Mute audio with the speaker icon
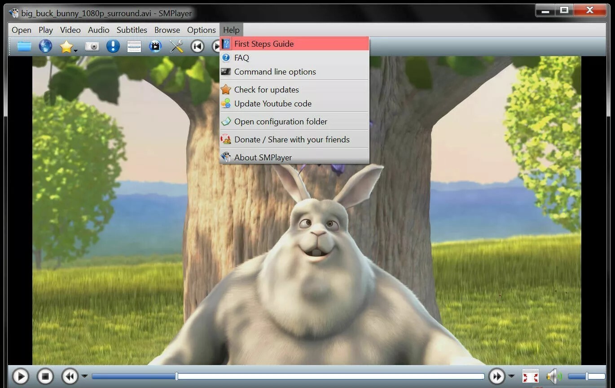This screenshot has height=388, width=615. point(554,376)
